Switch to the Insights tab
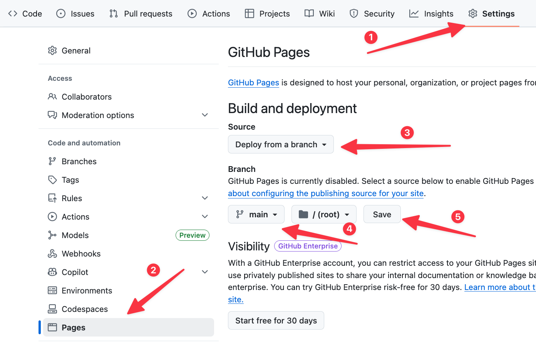Viewport: 536px width, 350px height. coord(431,13)
